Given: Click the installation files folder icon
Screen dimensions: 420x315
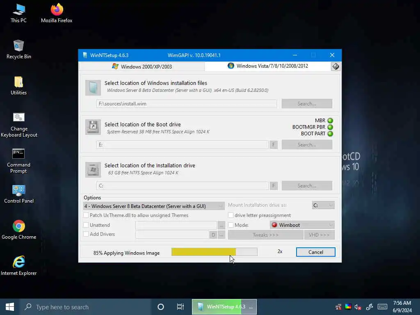Looking at the screenshot, I should (x=93, y=88).
